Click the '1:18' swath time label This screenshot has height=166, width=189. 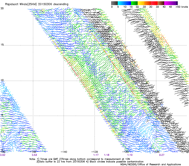coord(107,155)
